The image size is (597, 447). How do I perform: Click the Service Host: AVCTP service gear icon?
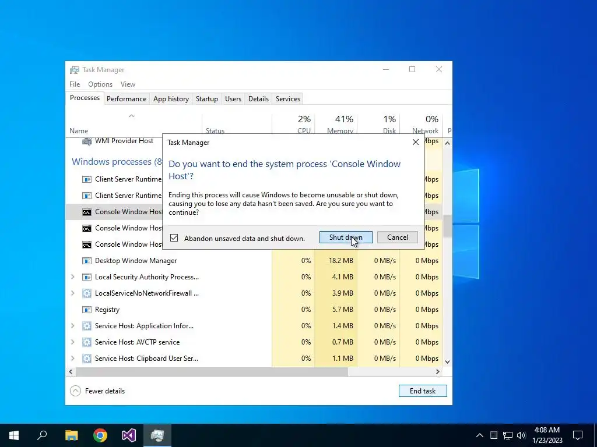click(x=87, y=342)
